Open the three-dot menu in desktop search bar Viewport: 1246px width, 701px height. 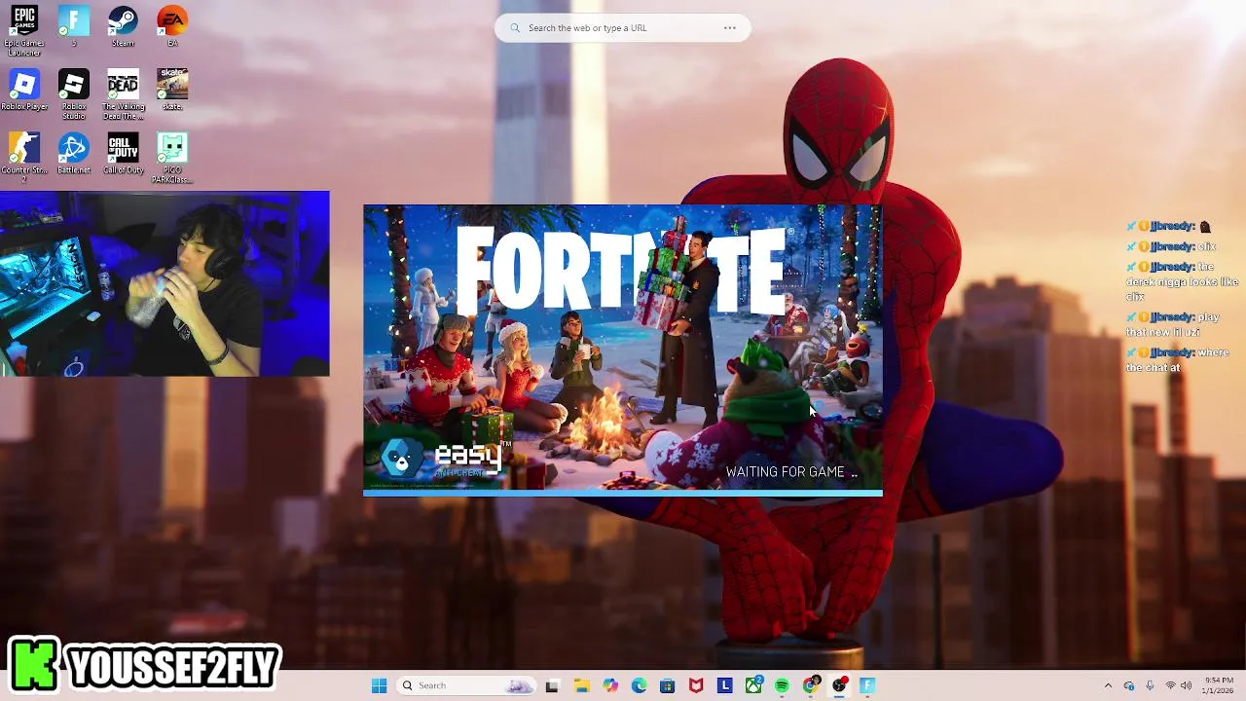729,28
